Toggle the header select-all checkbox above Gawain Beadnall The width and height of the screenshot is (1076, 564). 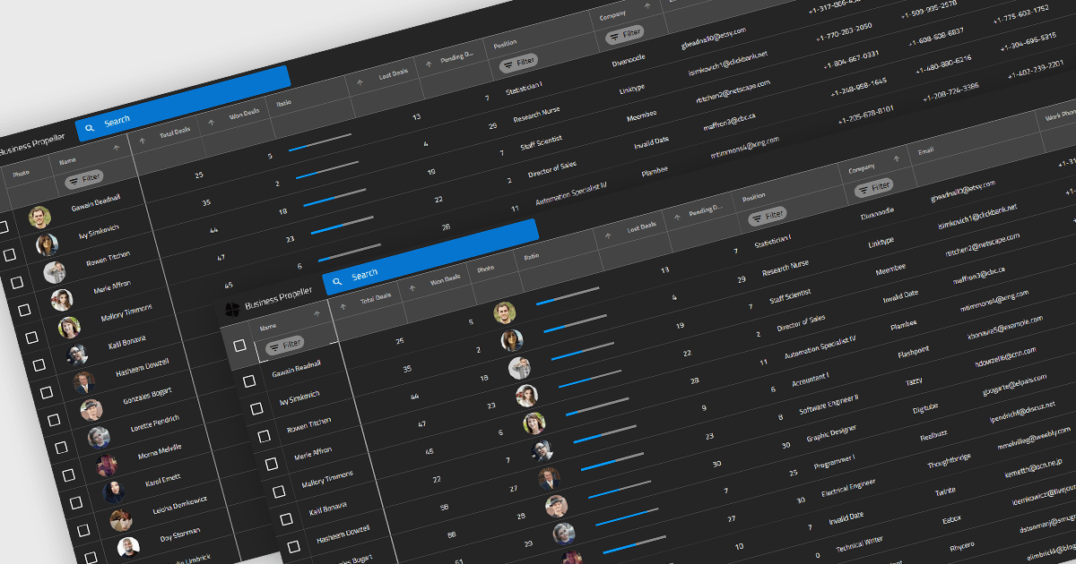point(239,345)
